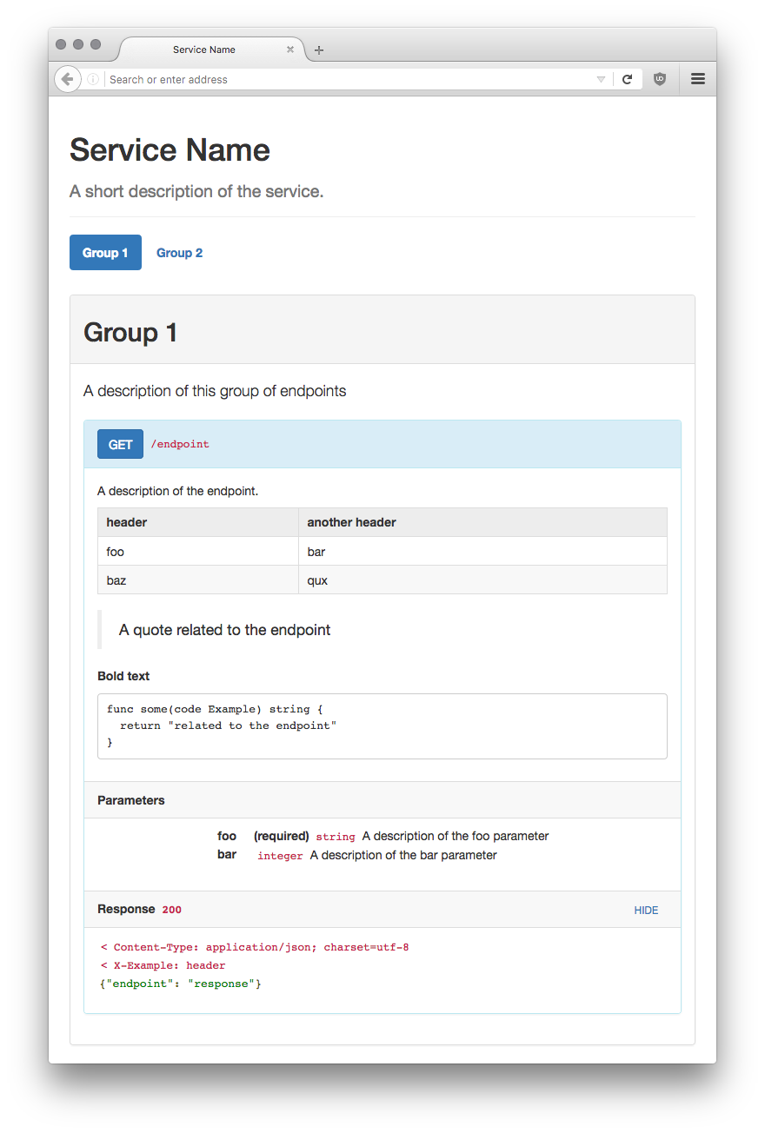Switch to the Group 1 pill tab

pyautogui.click(x=105, y=253)
